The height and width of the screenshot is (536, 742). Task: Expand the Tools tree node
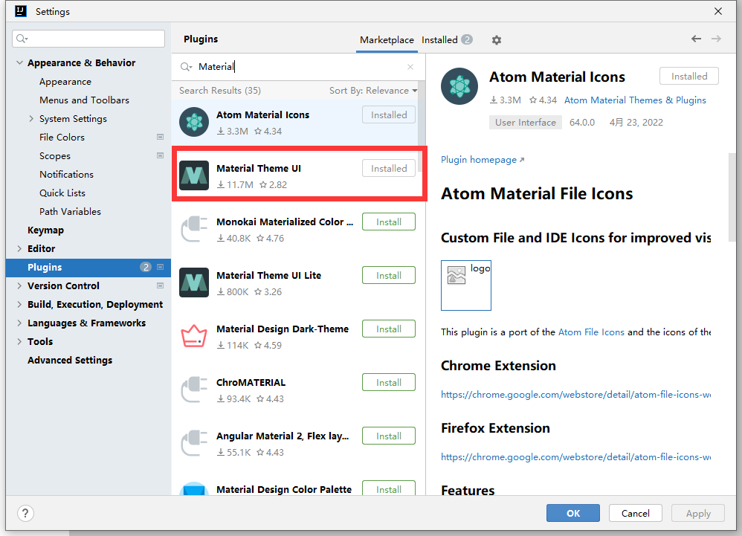point(19,341)
